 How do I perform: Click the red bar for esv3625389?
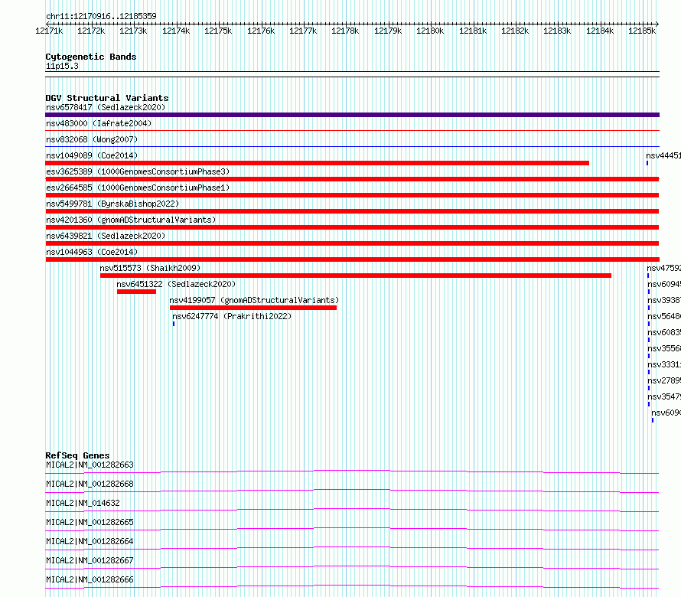coord(352,179)
